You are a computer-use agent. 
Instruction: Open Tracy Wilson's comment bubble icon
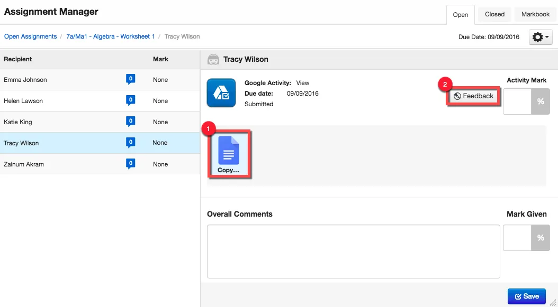click(x=131, y=143)
